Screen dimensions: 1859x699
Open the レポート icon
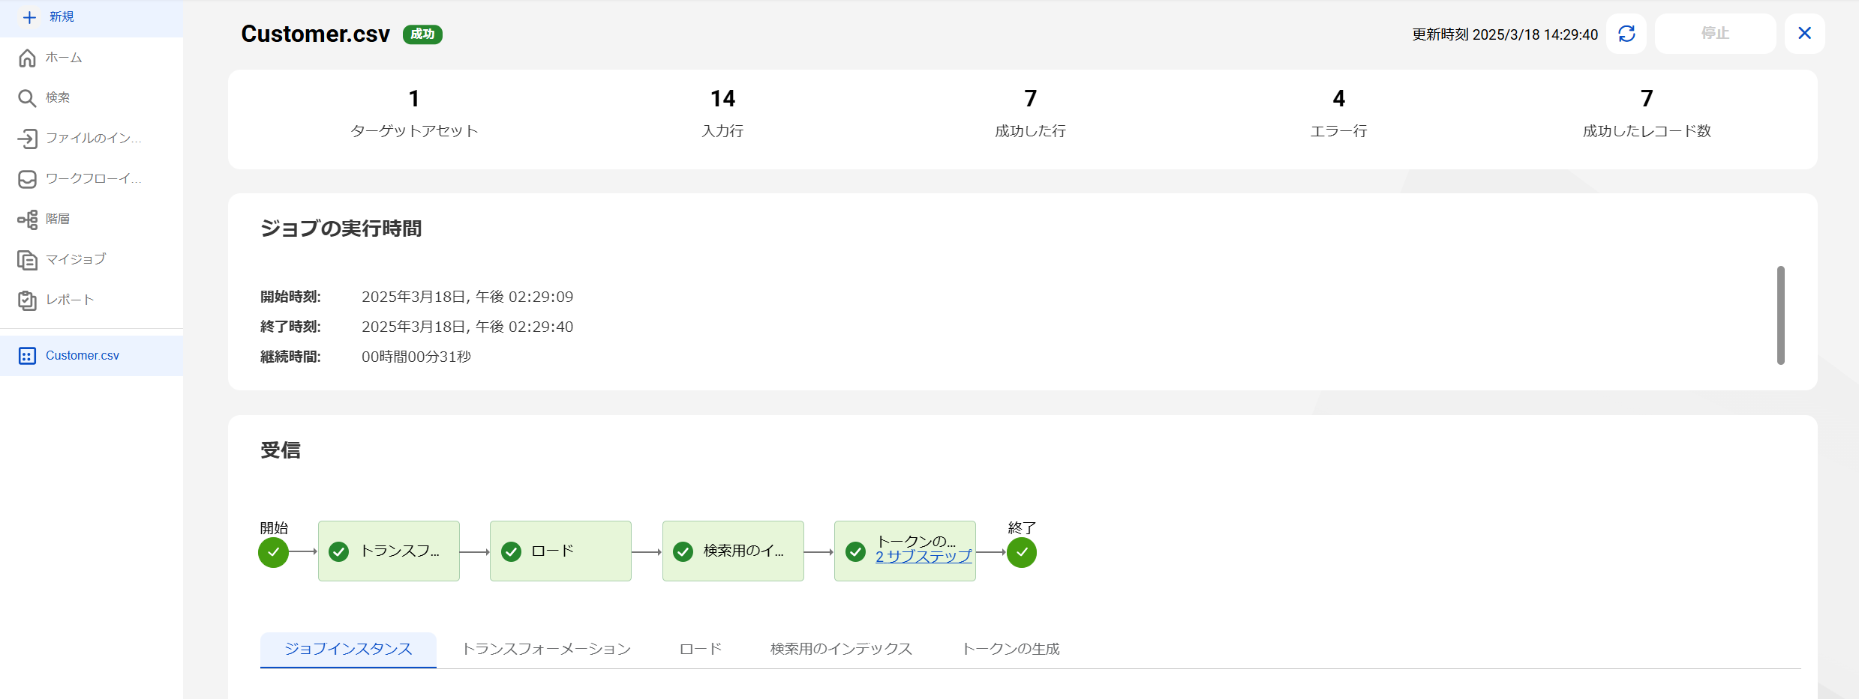[27, 300]
